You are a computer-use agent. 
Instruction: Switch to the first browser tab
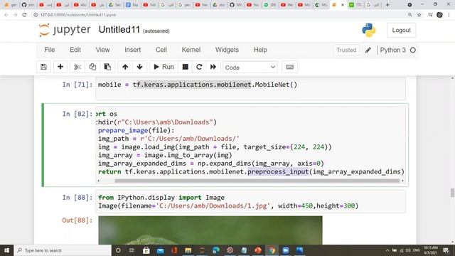coord(10,5)
